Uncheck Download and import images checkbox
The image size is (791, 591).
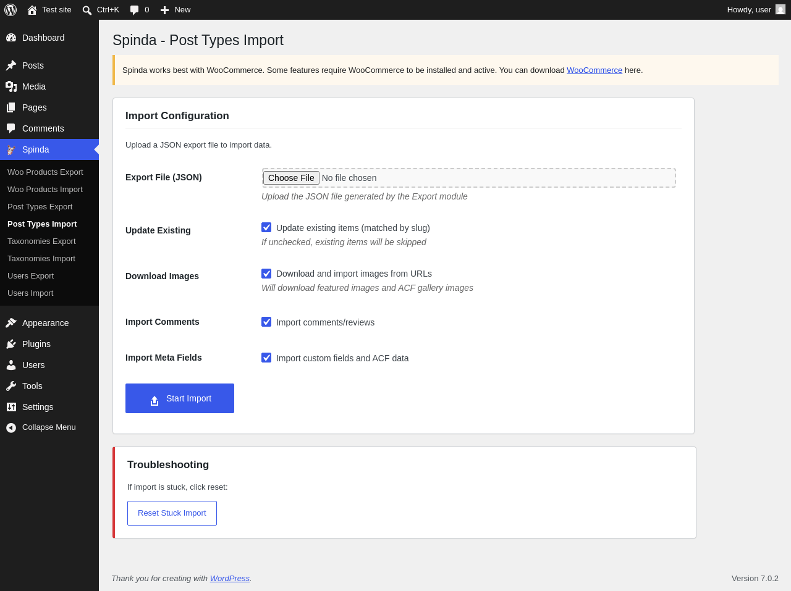[x=266, y=274]
